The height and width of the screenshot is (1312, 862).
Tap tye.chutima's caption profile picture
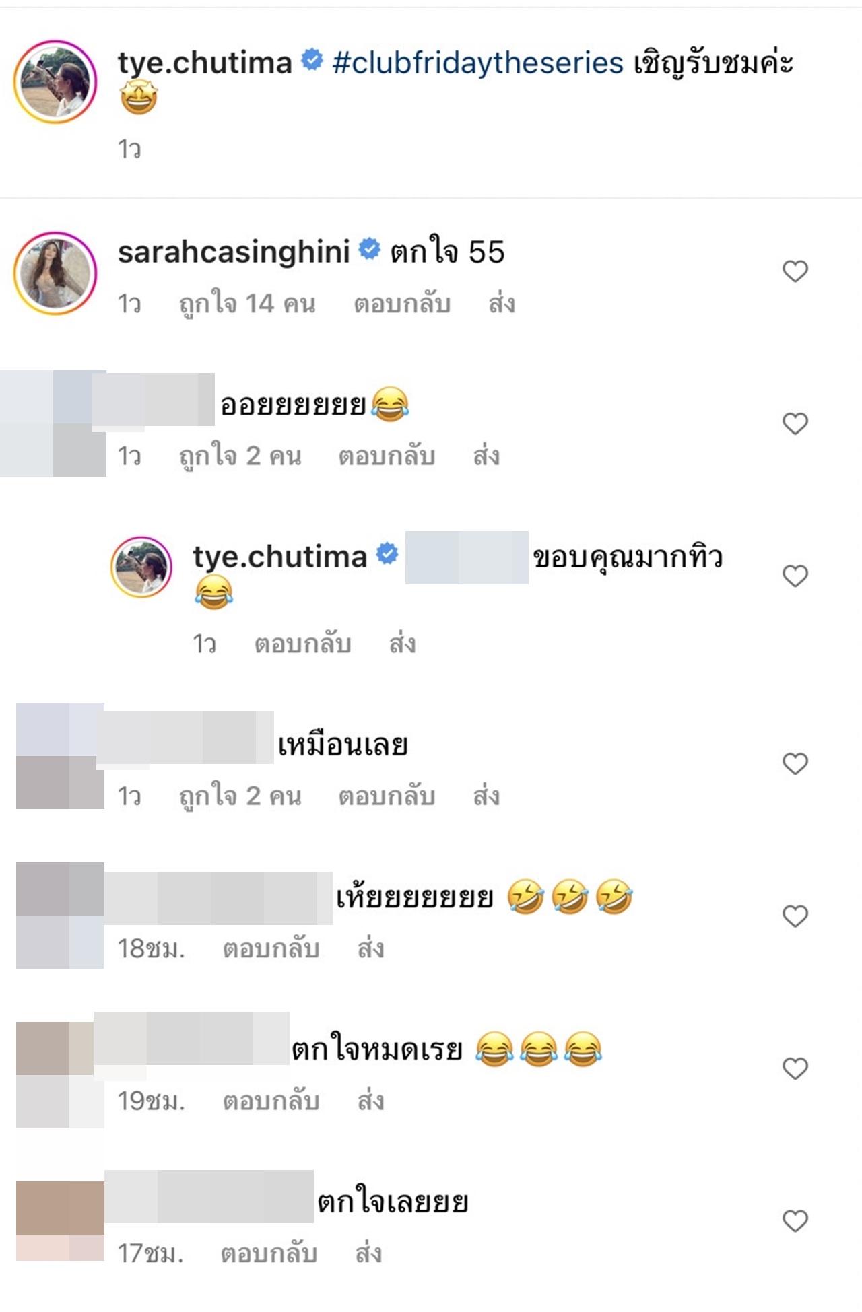(56, 81)
